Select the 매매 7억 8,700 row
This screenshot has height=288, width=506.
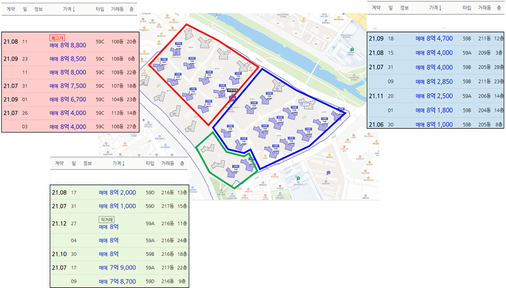120,281
